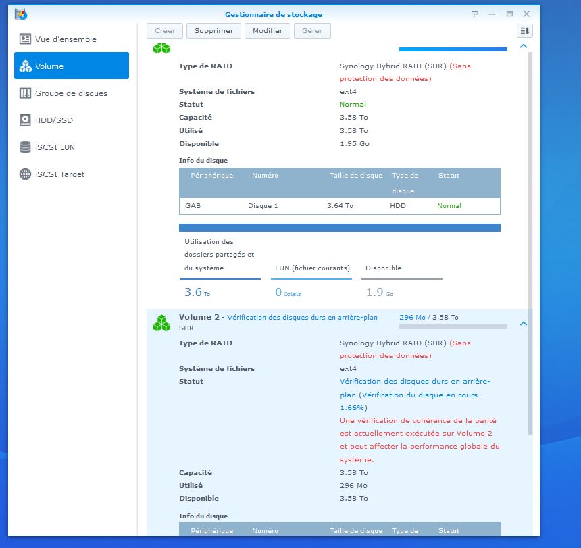
Task: Select the GAB Disque 1 table row
Action: click(x=340, y=206)
